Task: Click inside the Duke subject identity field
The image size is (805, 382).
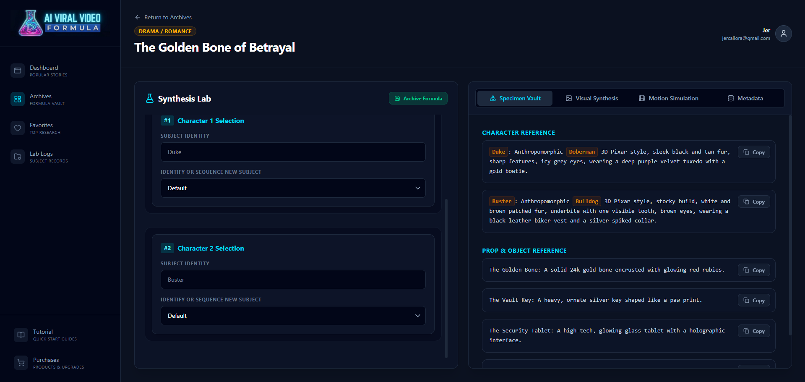Action: coord(293,152)
